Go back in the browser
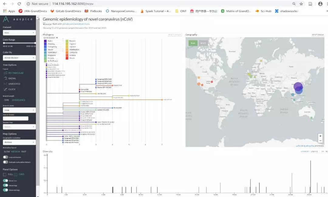The image size is (328, 197). coord(5,4)
